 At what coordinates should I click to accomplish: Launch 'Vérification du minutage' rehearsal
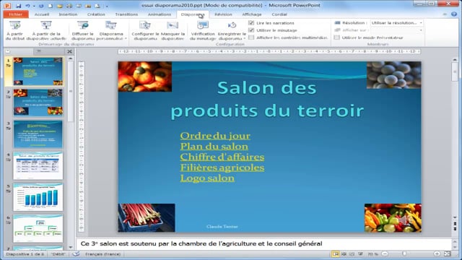click(203, 30)
